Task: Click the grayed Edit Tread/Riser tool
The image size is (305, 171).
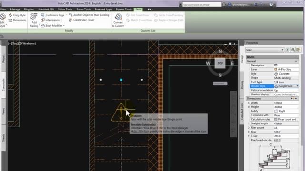Action: (x=138, y=15)
